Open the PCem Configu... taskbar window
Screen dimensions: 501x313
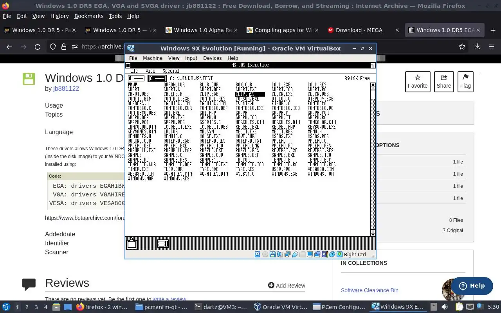339,307
